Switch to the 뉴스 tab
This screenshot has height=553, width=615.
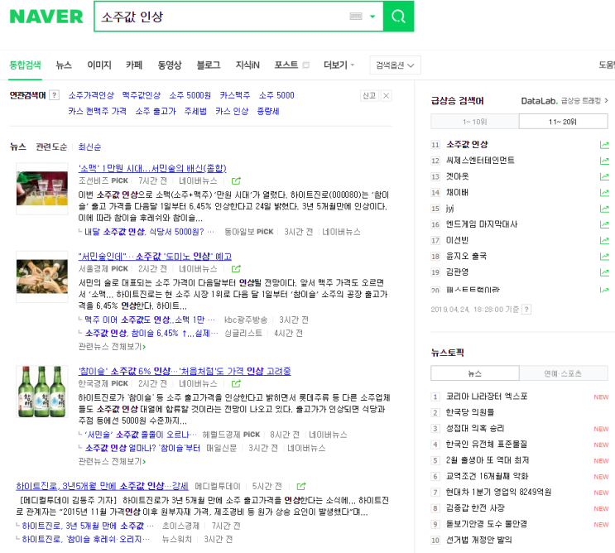click(x=64, y=65)
